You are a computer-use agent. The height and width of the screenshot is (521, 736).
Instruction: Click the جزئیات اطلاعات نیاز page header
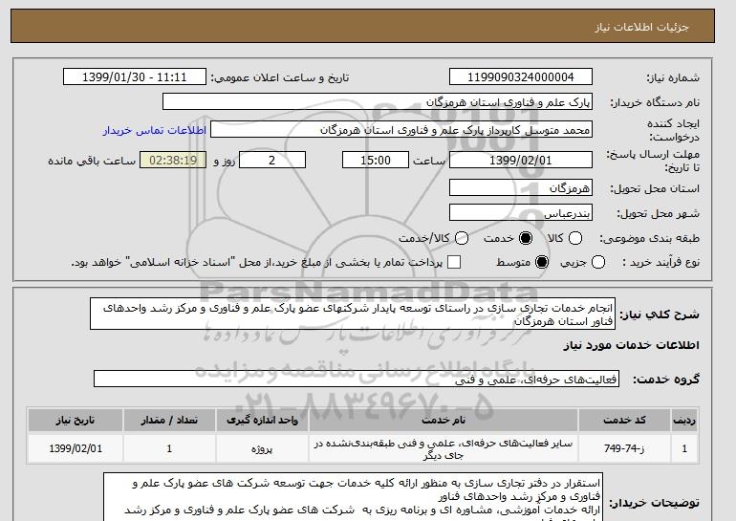641,27
